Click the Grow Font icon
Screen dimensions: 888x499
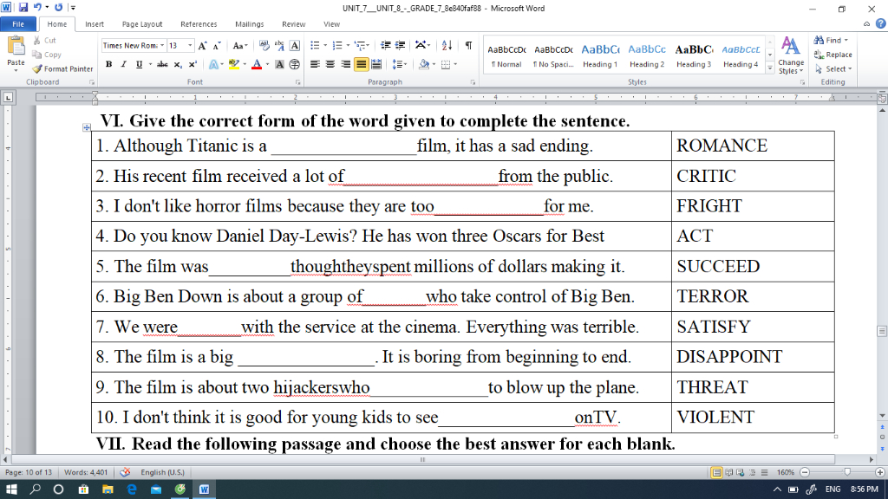[203, 46]
